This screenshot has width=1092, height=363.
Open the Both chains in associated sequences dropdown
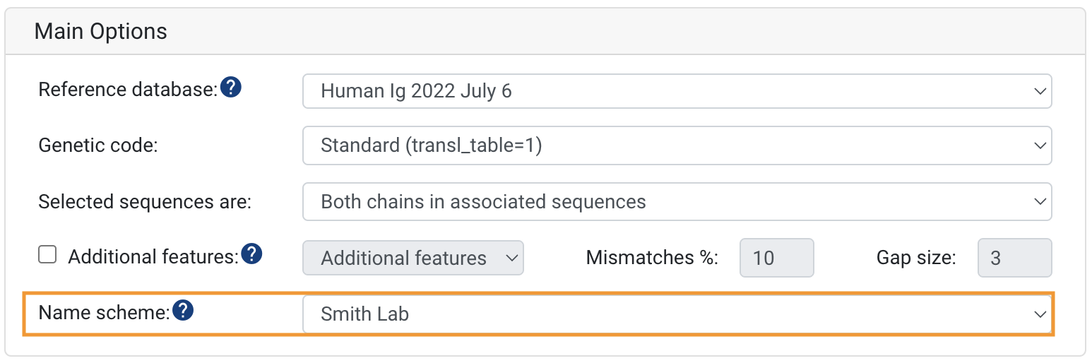coord(677,202)
